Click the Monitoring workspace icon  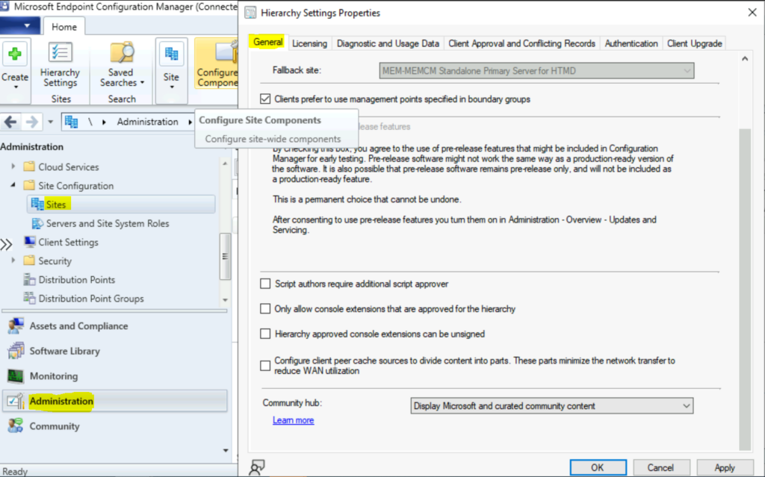[x=16, y=376]
